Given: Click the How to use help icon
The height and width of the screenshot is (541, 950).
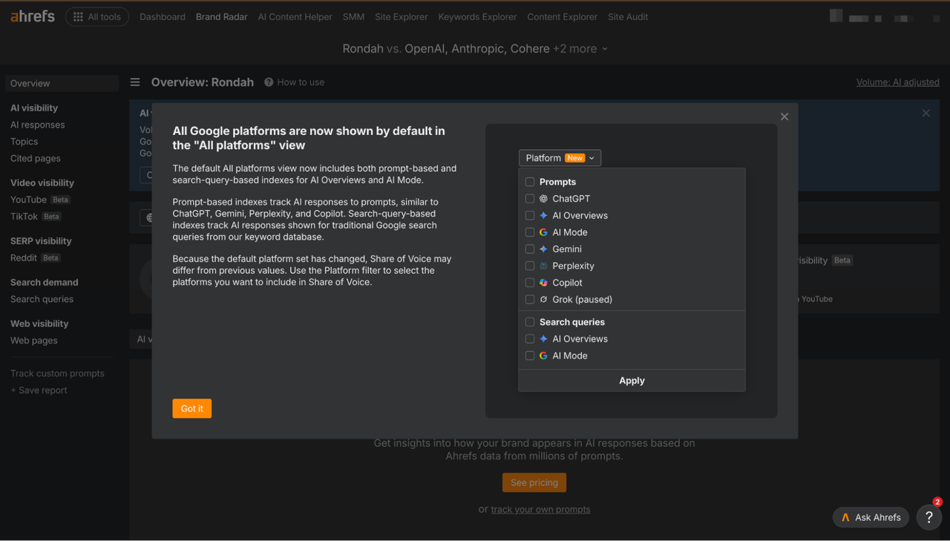Looking at the screenshot, I should click(x=269, y=82).
